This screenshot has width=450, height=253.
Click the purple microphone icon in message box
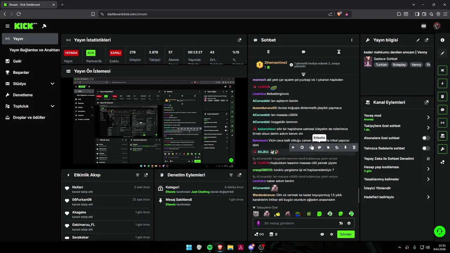(258, 223)
